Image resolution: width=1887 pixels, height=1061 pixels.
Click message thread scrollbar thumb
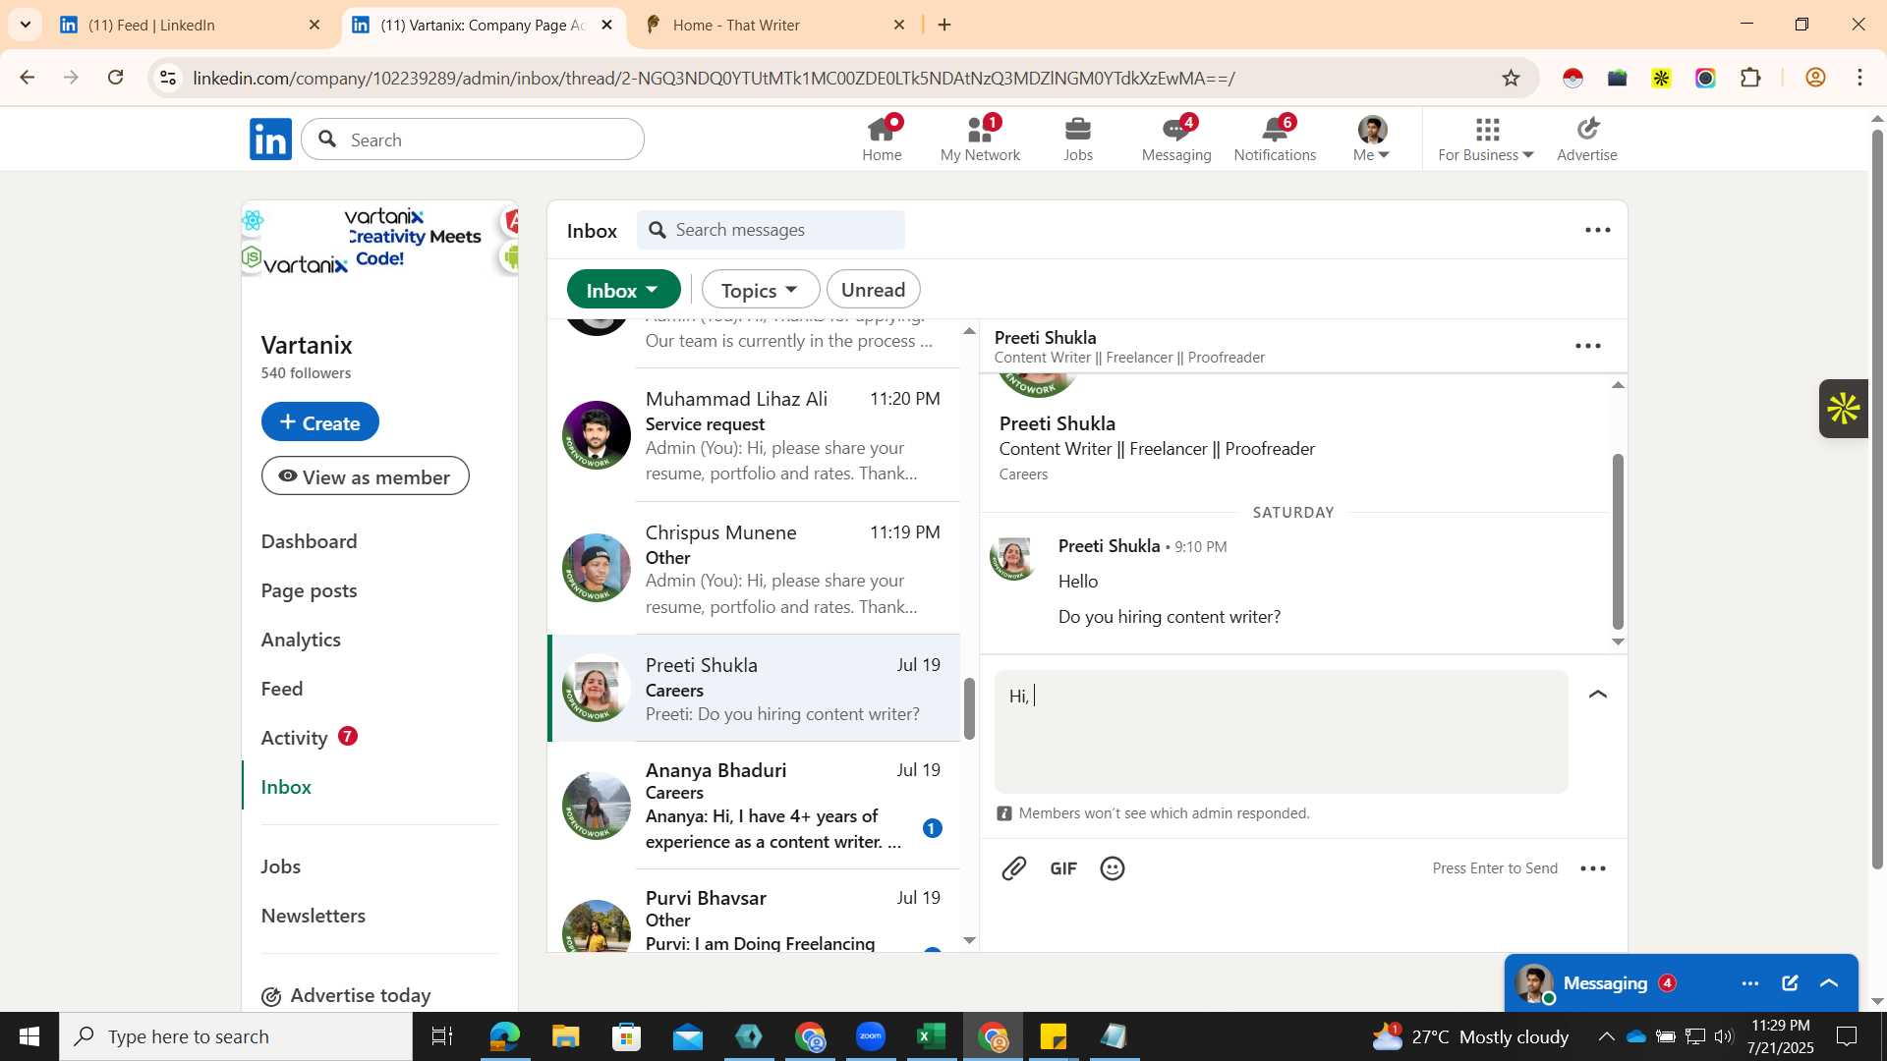(1618, 541)
